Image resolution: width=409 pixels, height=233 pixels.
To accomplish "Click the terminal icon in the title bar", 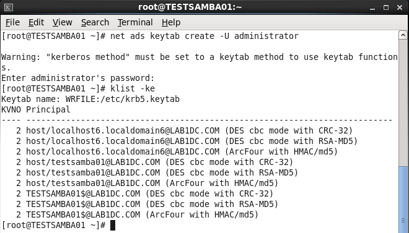I will click(9, 7).
